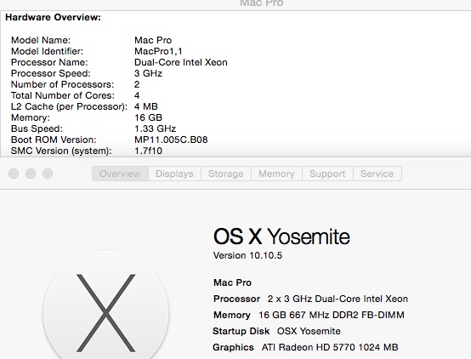This screenshot has height=359, width=471.
Task: Click 'Version 10.10.5' text
Action: (247, 255)
